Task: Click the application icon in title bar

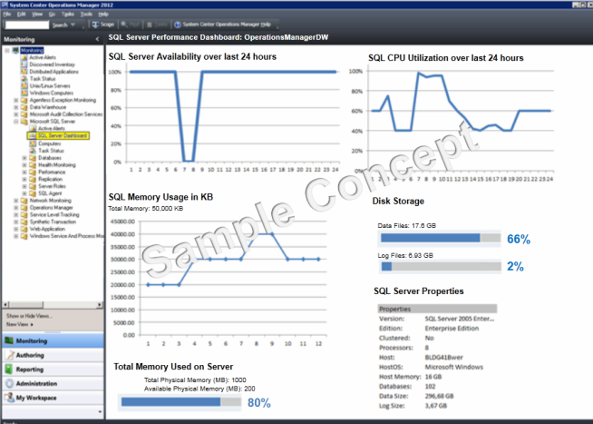Action: 5,5
